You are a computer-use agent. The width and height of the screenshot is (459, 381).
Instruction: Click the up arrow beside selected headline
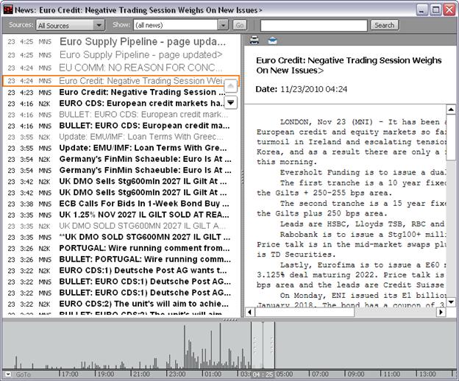pyautogui.click(x=230, y=86)
